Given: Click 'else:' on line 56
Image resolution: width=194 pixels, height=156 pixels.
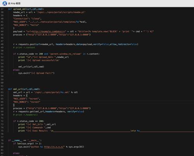Looking at the screenshot, I should [16, 70].
